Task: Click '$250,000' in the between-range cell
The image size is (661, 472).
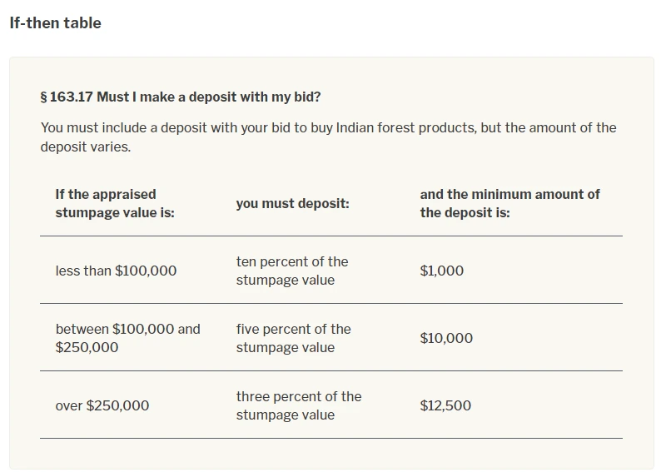Action: click(x=87, y=348)
